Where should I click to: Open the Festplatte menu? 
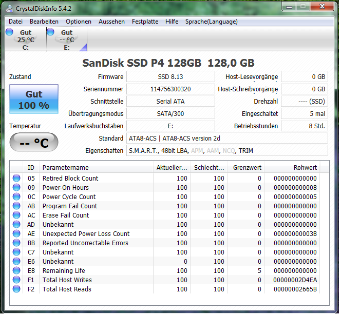coord(145,22)
